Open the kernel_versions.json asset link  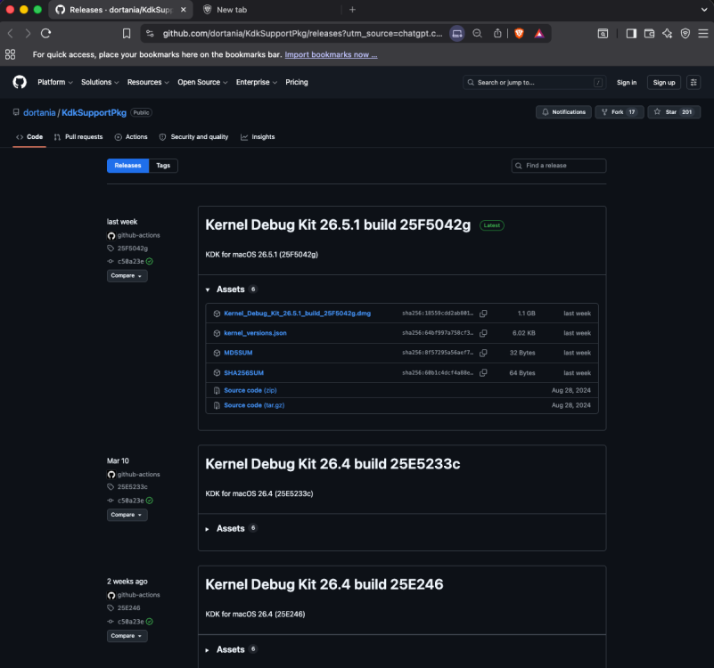click(x=256, y=333)
